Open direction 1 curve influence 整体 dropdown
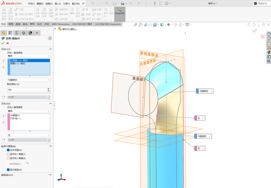This screenshot has height=188, width=271. point(29,56)
